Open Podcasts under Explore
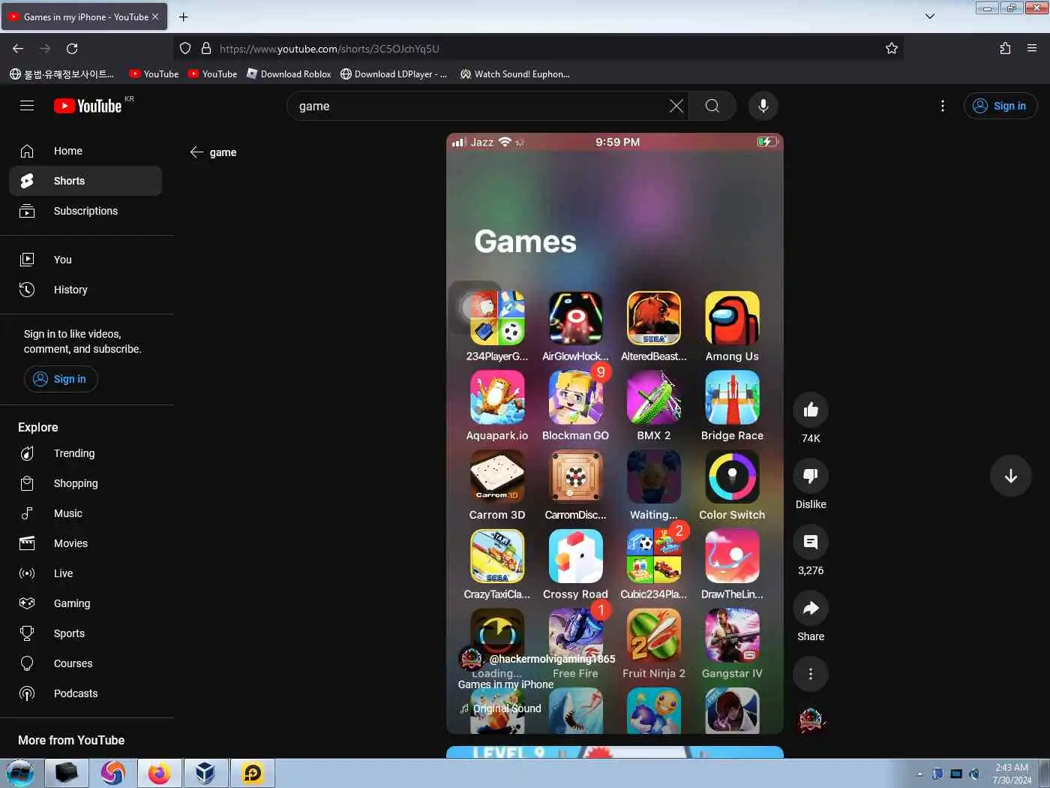 85,693
